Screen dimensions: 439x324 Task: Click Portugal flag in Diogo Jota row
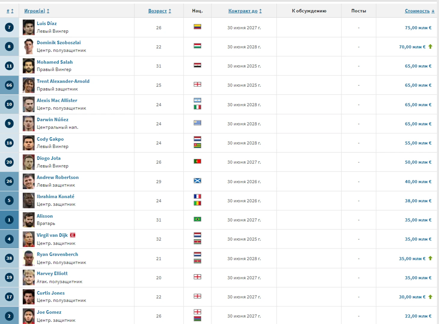(x=197, y=162)
